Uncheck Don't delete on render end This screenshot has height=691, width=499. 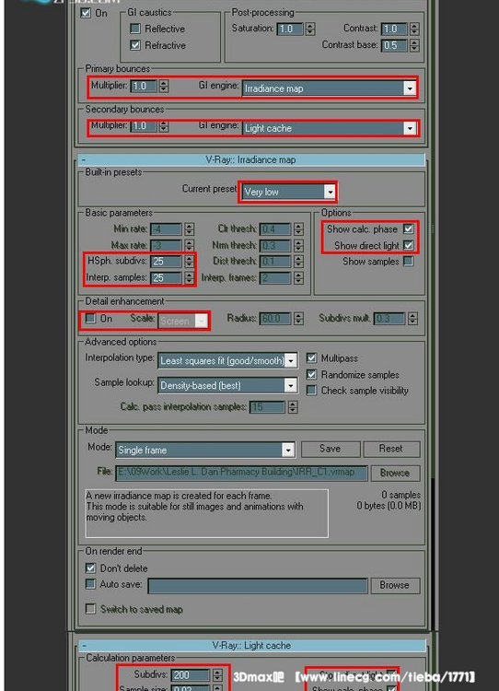[90, 568]
